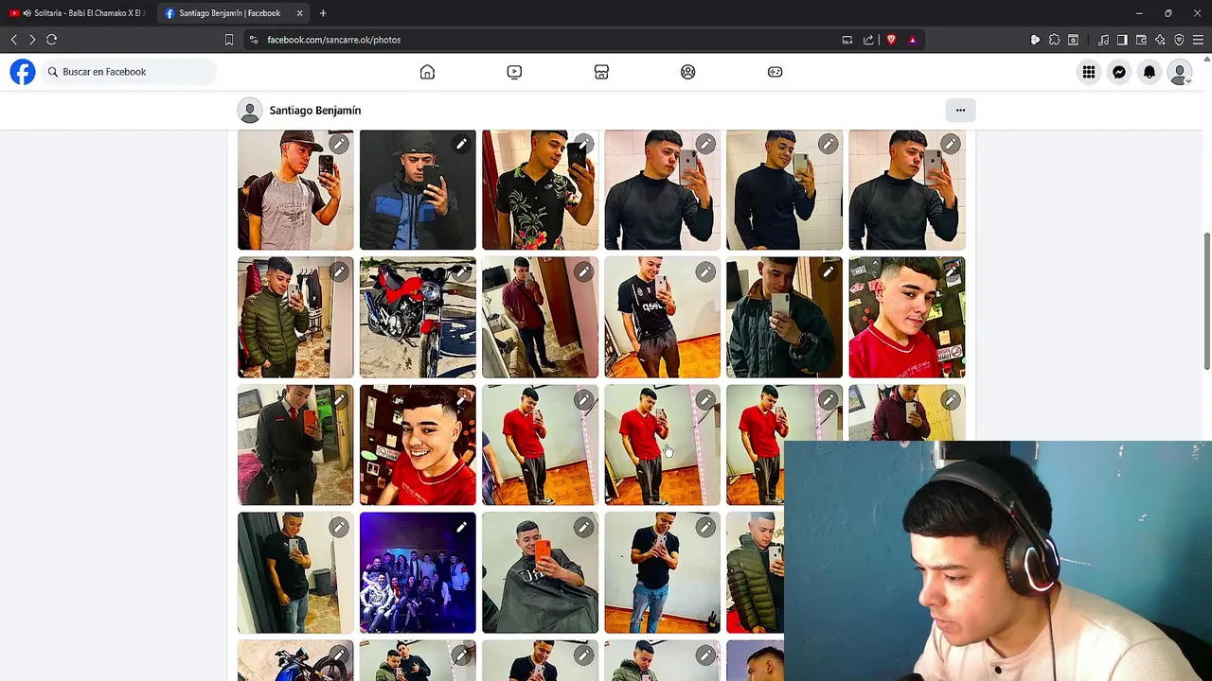Viewport: 1212px width, 681px height.
Task: Open the black Adidas jersey mirror photo
Action: click(662, 318)
